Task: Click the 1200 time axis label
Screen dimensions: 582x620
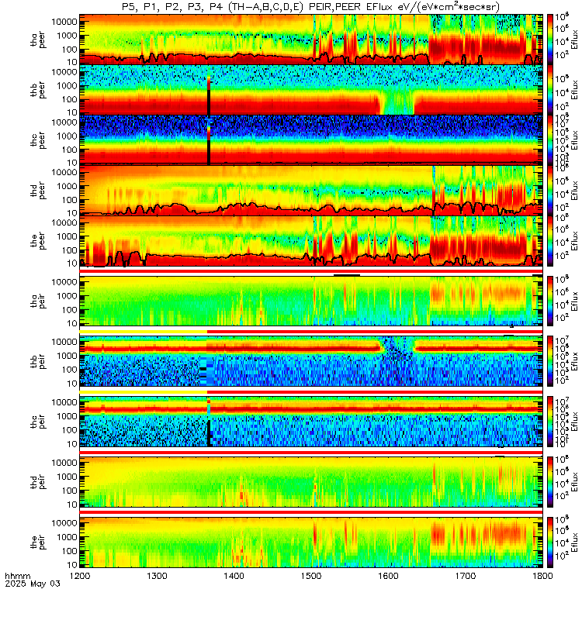Action: 80,576
